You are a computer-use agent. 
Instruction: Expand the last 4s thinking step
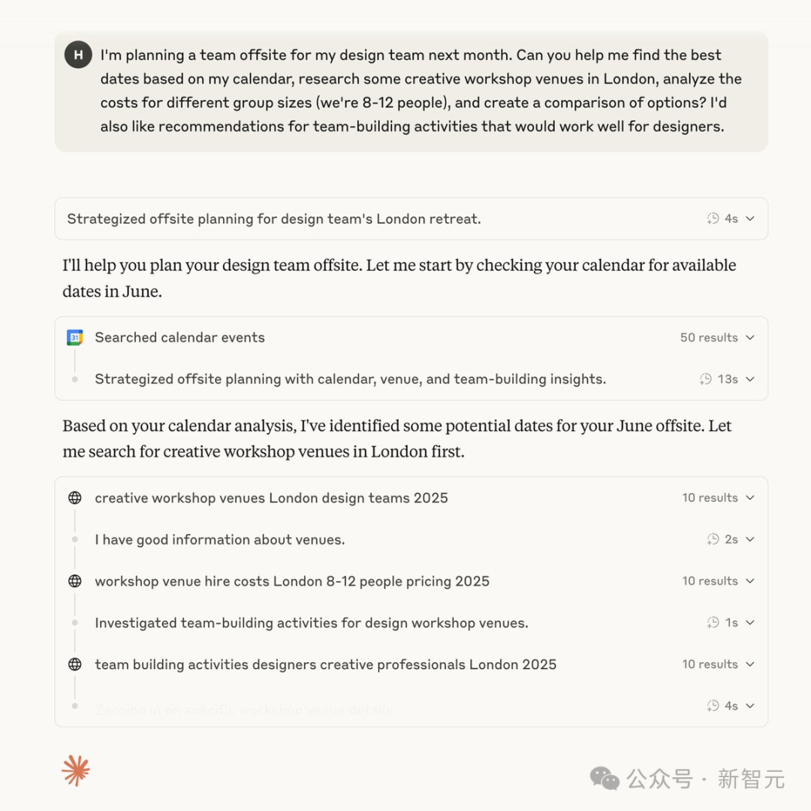coord(750,706)
